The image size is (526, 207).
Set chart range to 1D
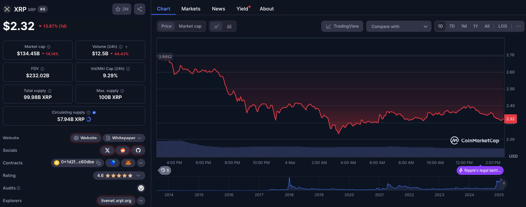440,26
